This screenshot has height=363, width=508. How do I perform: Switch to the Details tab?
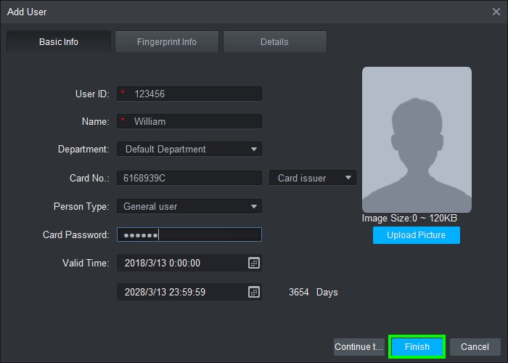[274, 42]
